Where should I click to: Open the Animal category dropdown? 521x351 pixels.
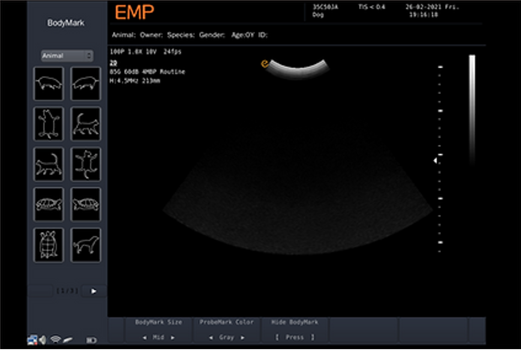coord(67,56)
